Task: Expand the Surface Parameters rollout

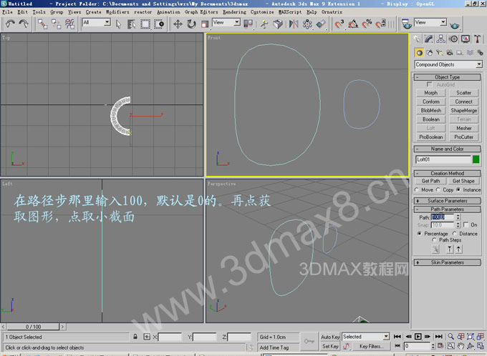Action: click(x=447, y=201)
